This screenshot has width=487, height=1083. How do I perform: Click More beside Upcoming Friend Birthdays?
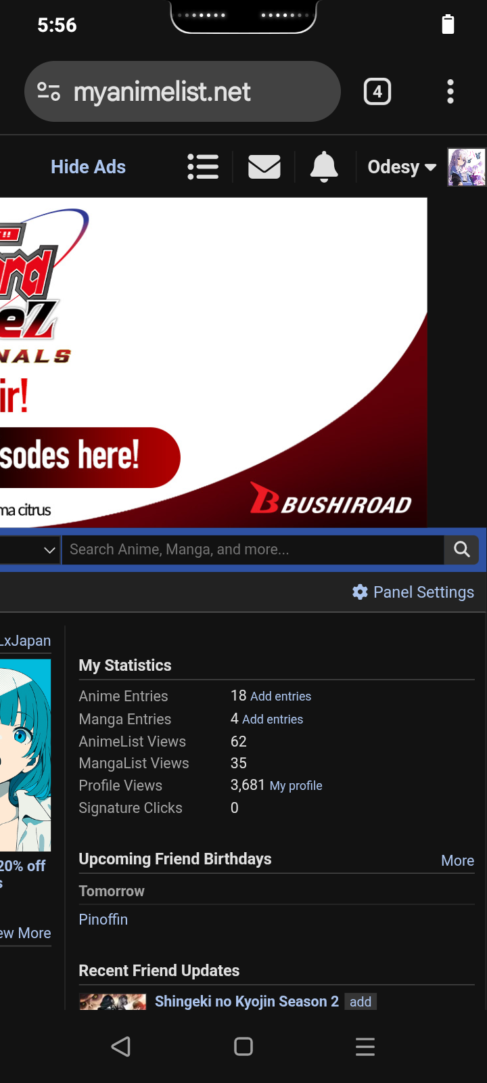pyautogui.click(x=457, y=861)
